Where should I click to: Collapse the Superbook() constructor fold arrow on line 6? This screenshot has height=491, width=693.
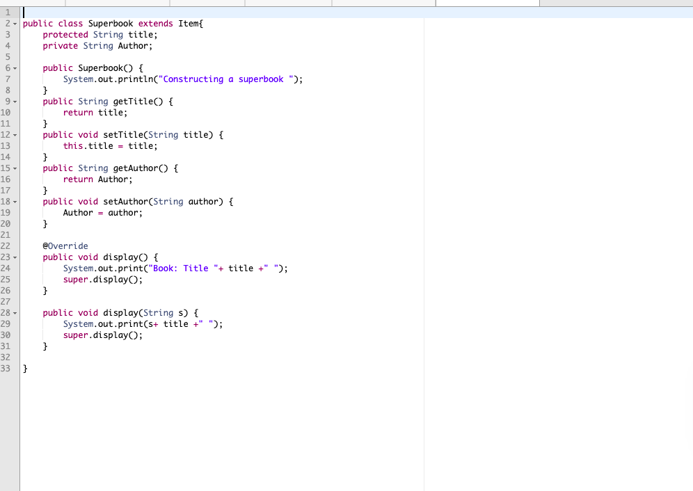click(x=15, y=68)
